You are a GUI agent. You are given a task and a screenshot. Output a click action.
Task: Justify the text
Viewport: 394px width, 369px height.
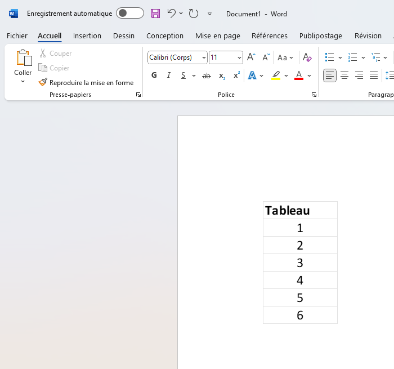pos(374,75)
